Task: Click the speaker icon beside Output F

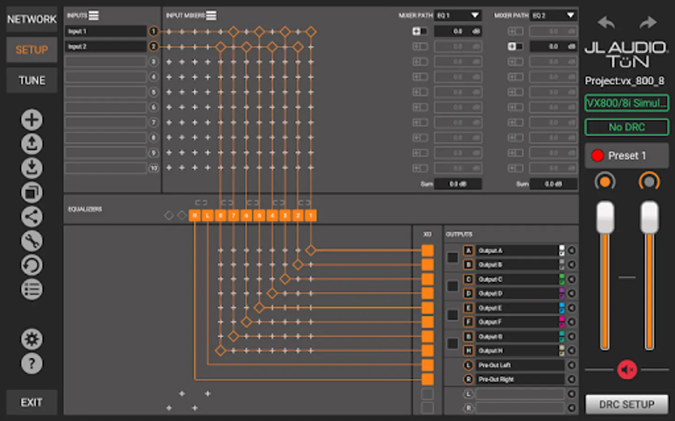Action: pyautogui.click(x=571, y=322)
